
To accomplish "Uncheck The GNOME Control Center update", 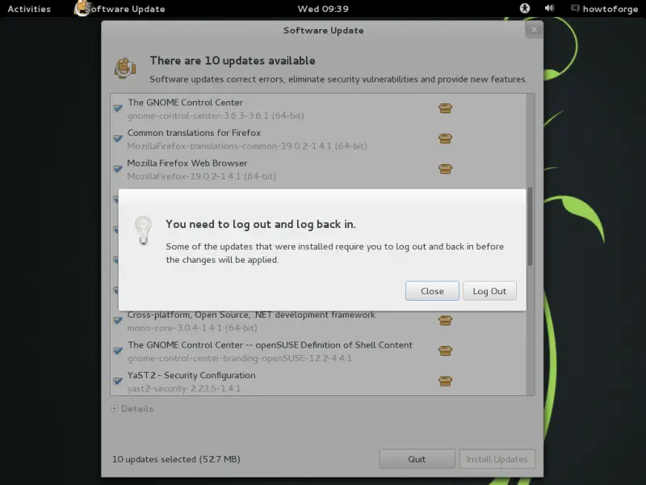I will pyautogui.click(x=118, y=108).
